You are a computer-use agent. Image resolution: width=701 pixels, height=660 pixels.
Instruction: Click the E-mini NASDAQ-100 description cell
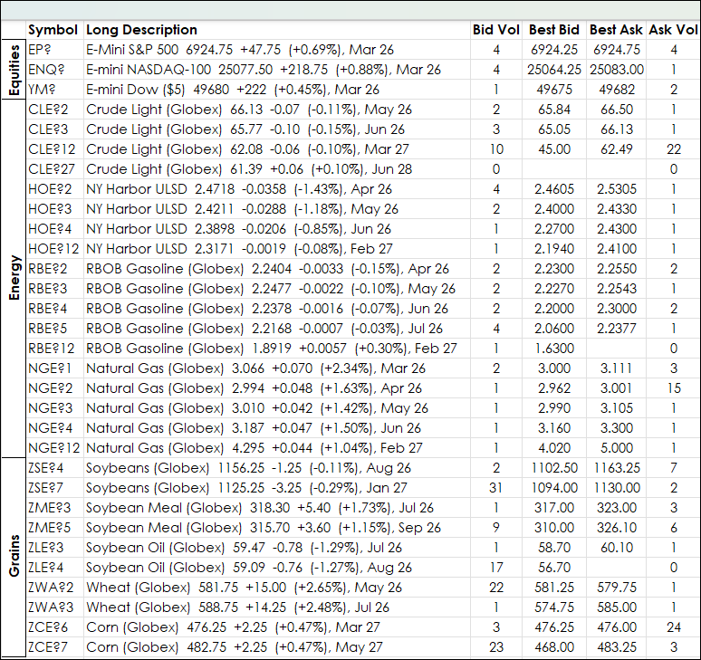[x=264, y=70]
